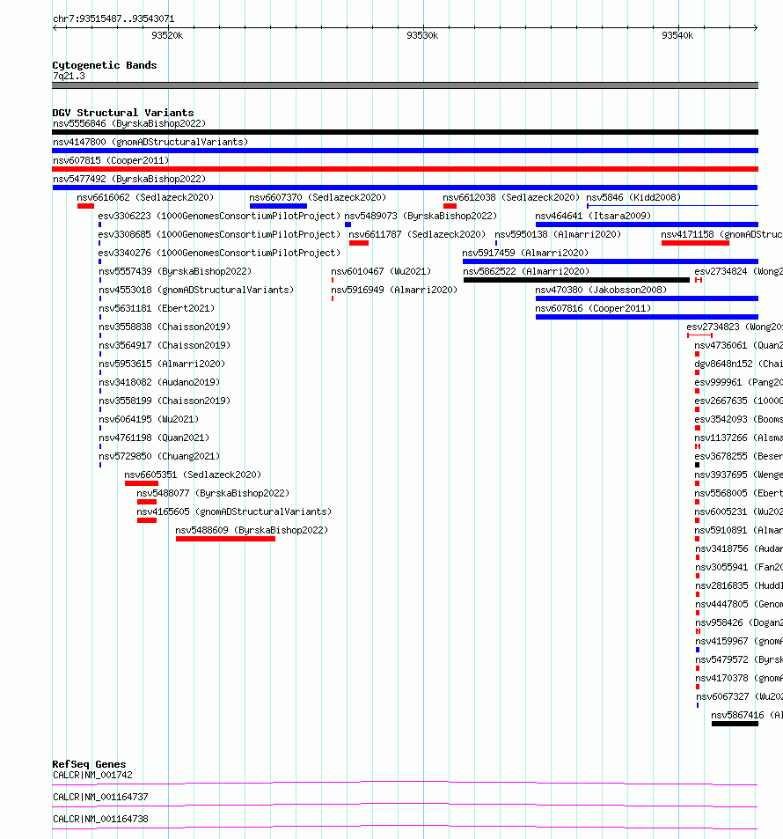Viewport: 783px width, 839px height.
Task: Click the nsv1137266 variant label
Action: pos(739,438)
